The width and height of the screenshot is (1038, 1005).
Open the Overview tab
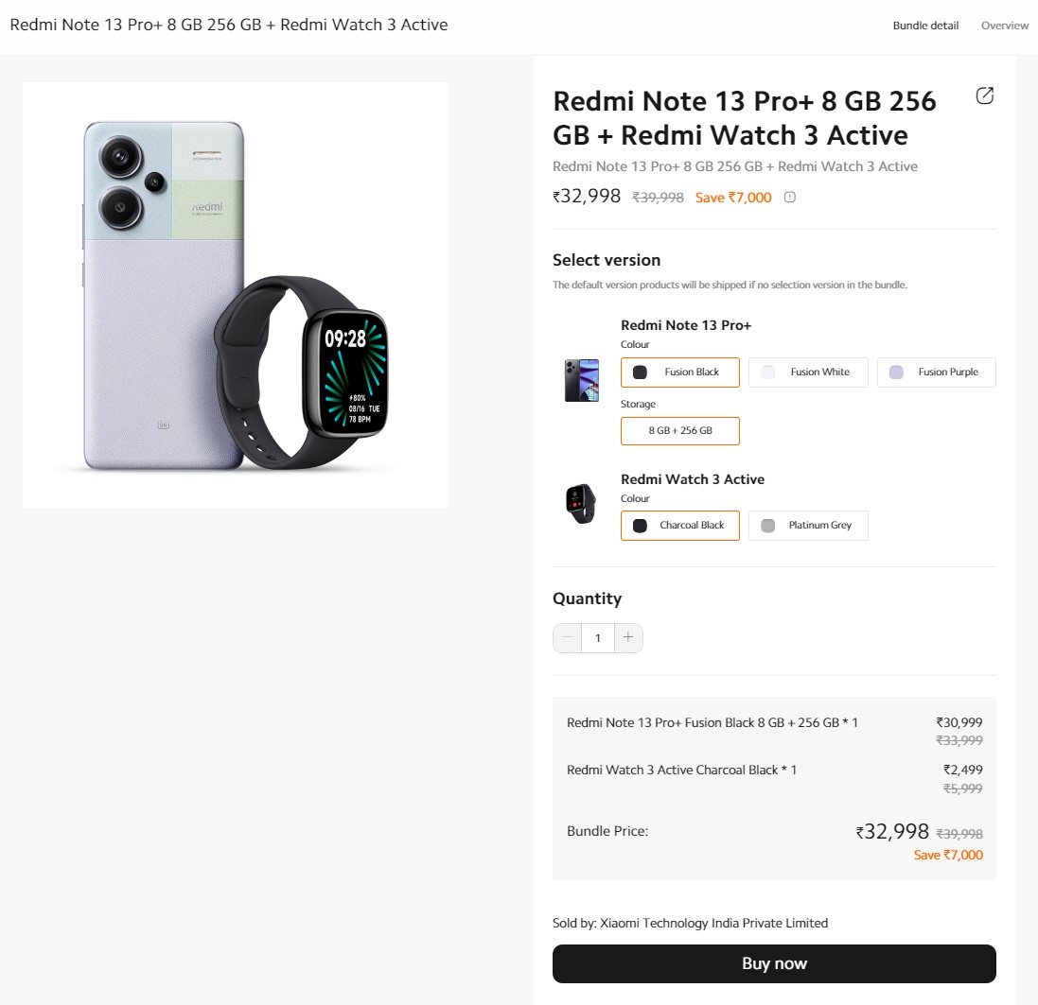[x=1004, y=26]
